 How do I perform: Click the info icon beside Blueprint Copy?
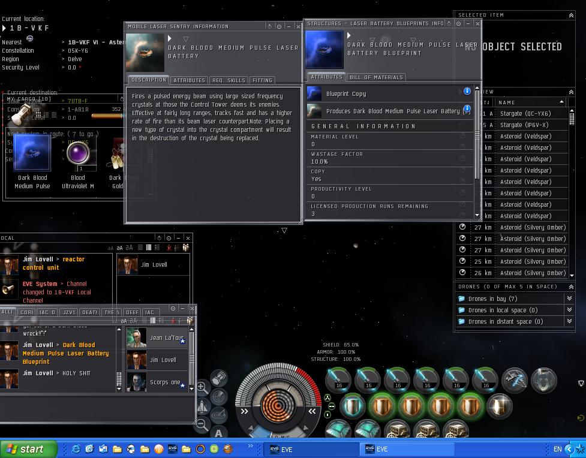coord(467,91)
